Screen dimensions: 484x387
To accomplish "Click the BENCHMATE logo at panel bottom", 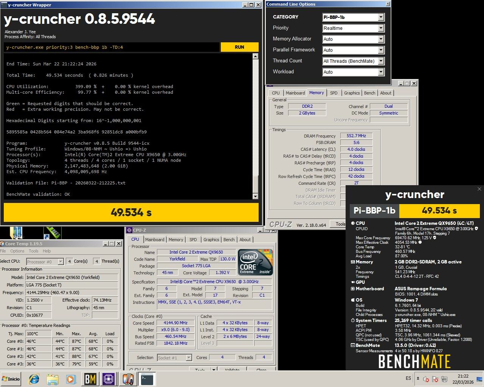I will (414, 362).
